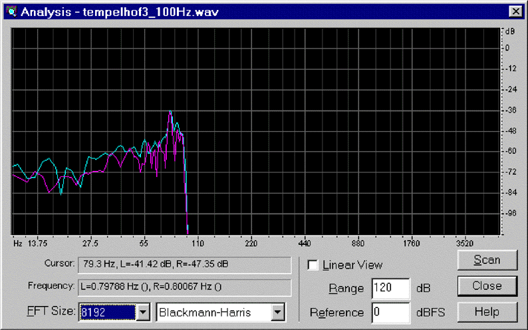The image size is (528, 330).
Task: Click the '880' Hz axis label
Action: 358,244
